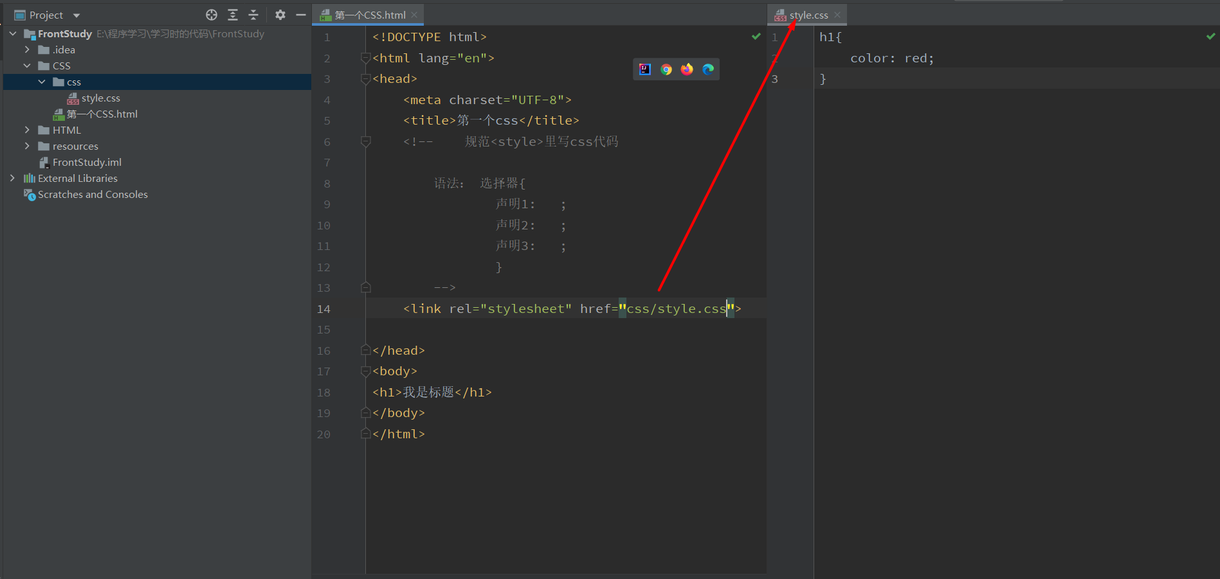Click the <h1>我是标题</h1> line
1220x579 pixels.
(x=432, y=392)
